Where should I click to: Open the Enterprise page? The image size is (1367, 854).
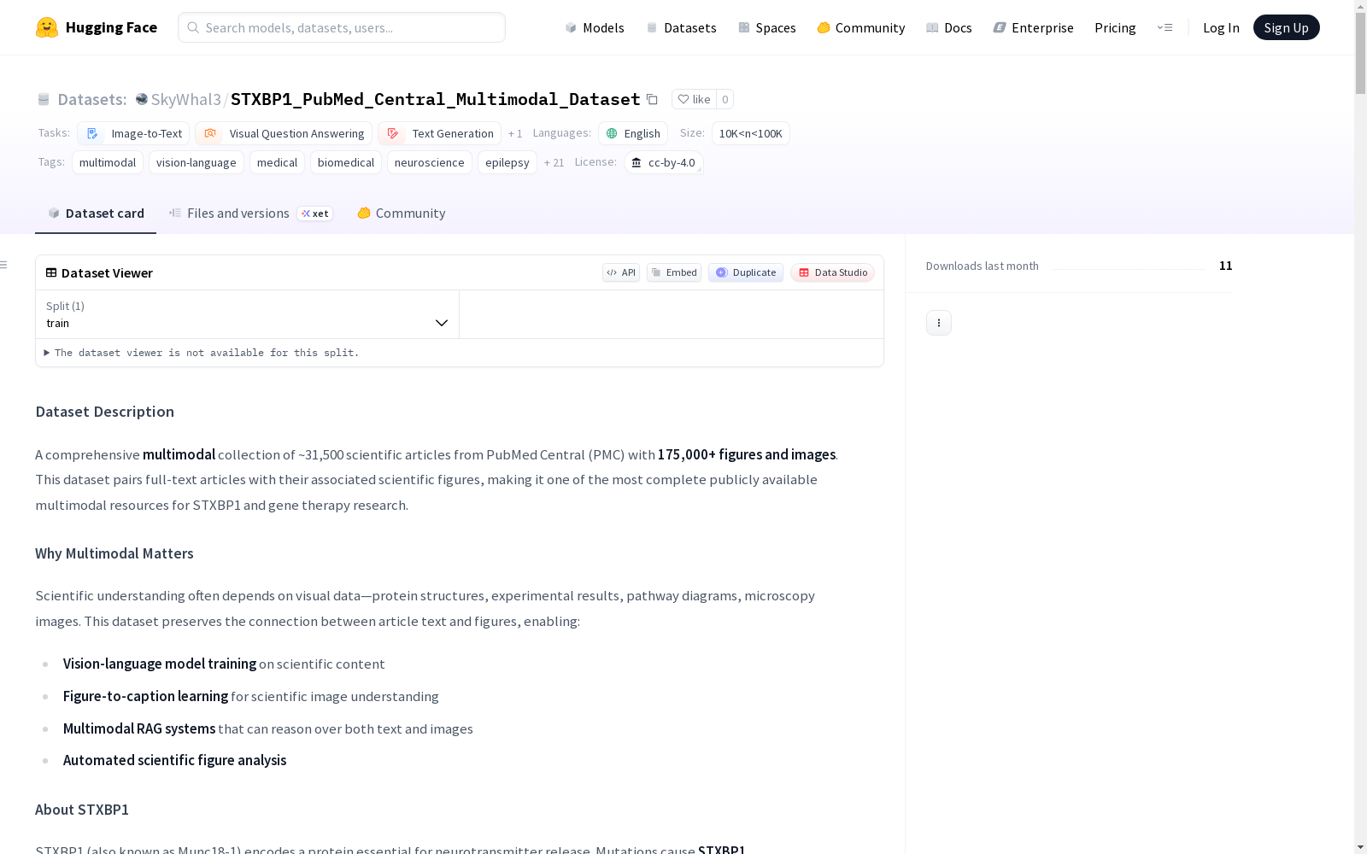point(1034,27)
